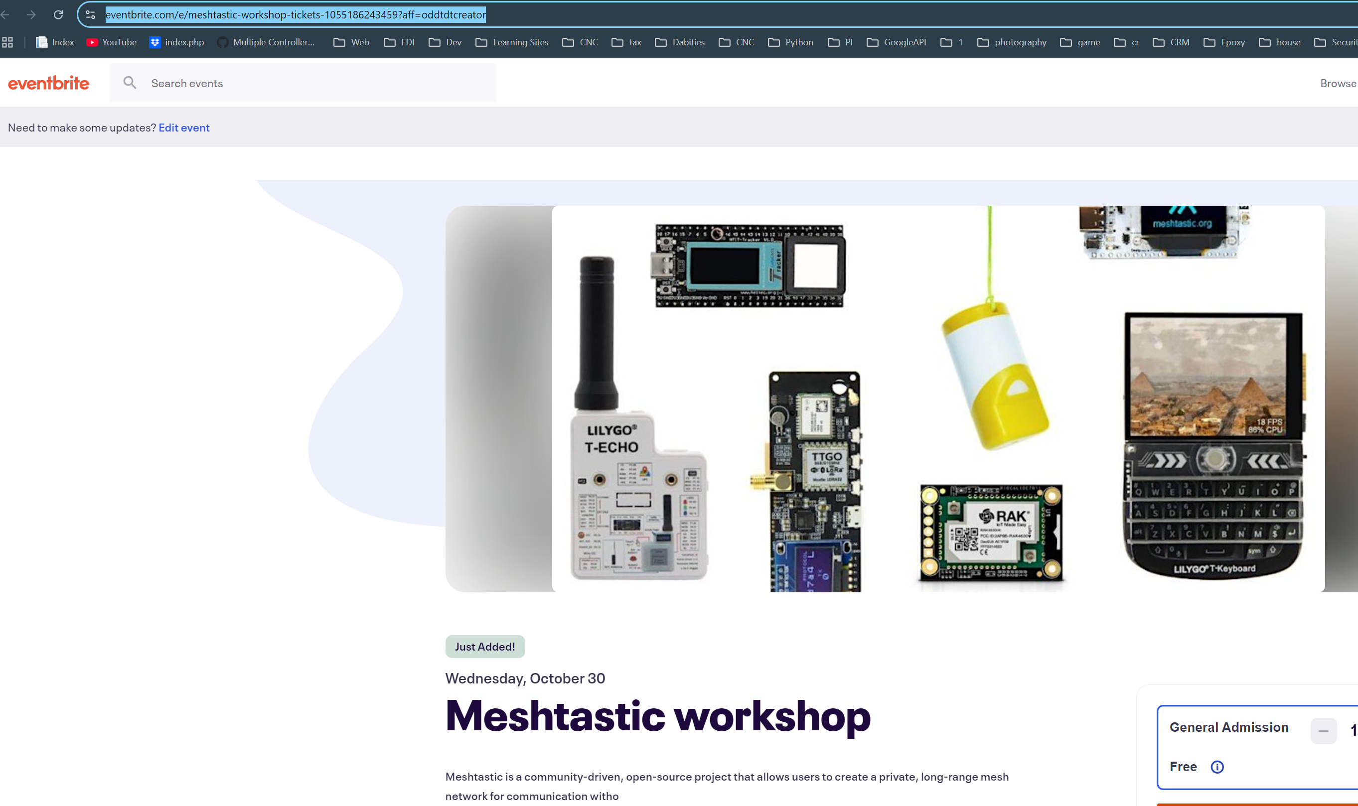Click the eventbrite logo
Image resolution: width=1358 pixels, height=806 pixels.
tap(48, 83)
